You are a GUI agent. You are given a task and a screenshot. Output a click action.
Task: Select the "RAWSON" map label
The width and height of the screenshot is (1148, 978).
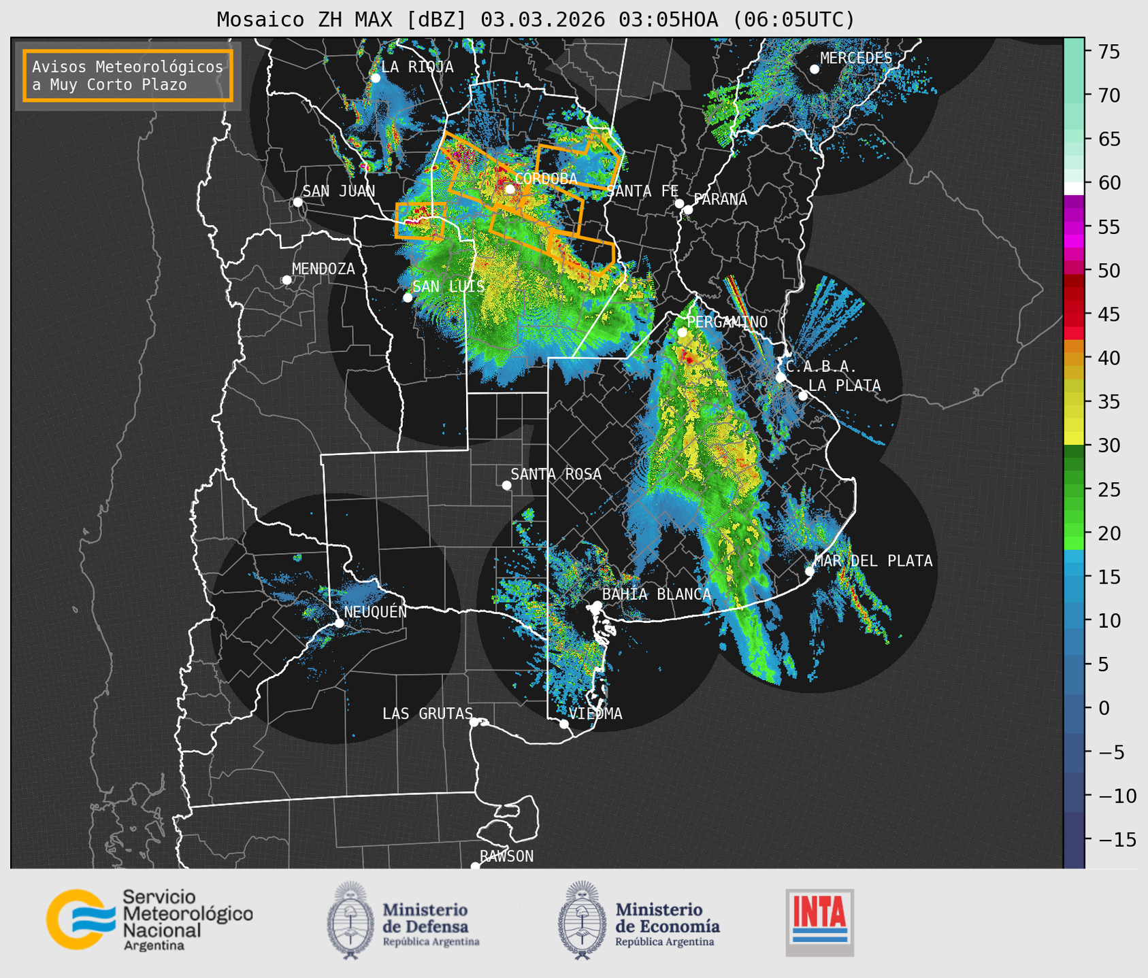[506, 856]
